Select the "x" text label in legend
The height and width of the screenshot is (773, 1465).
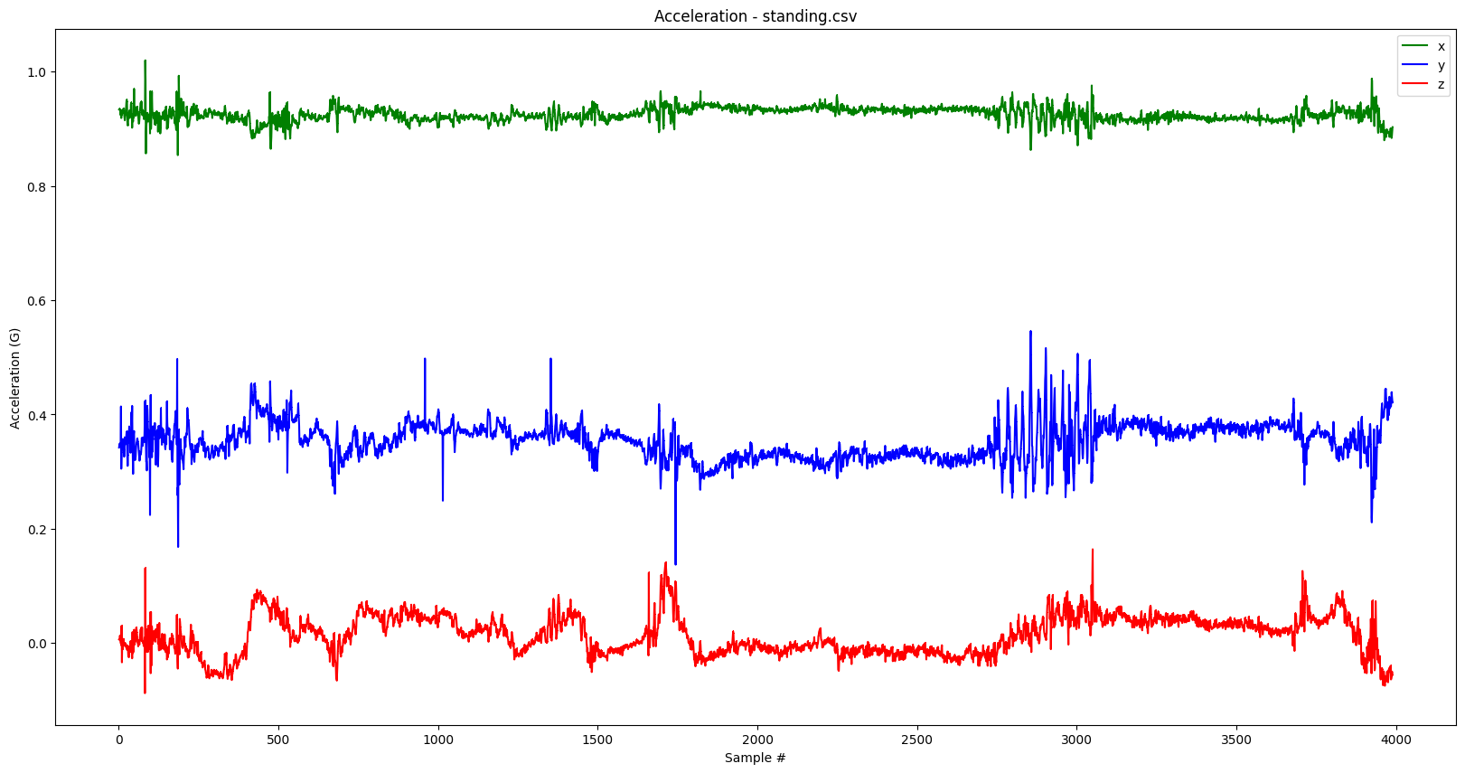(1441, 46)
